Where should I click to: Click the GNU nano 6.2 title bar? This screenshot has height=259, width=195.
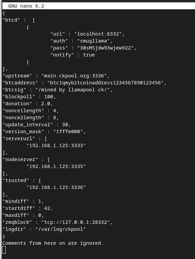point(99,6)
